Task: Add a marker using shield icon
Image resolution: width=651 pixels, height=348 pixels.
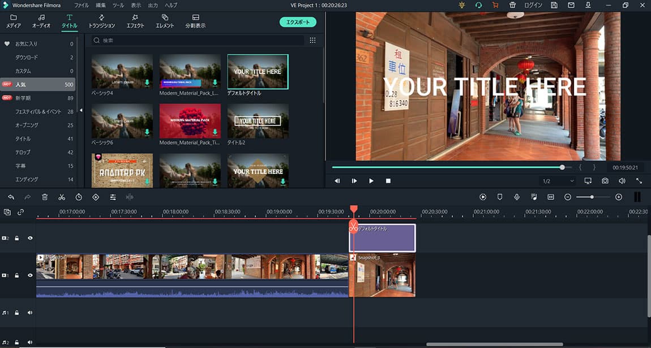Action: pyautogui.click(x=500, y=197)
